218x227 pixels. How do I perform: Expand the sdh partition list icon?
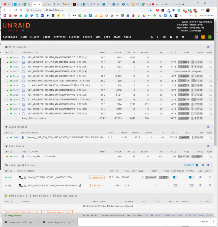pyautogui.click(x=21, y=177)
